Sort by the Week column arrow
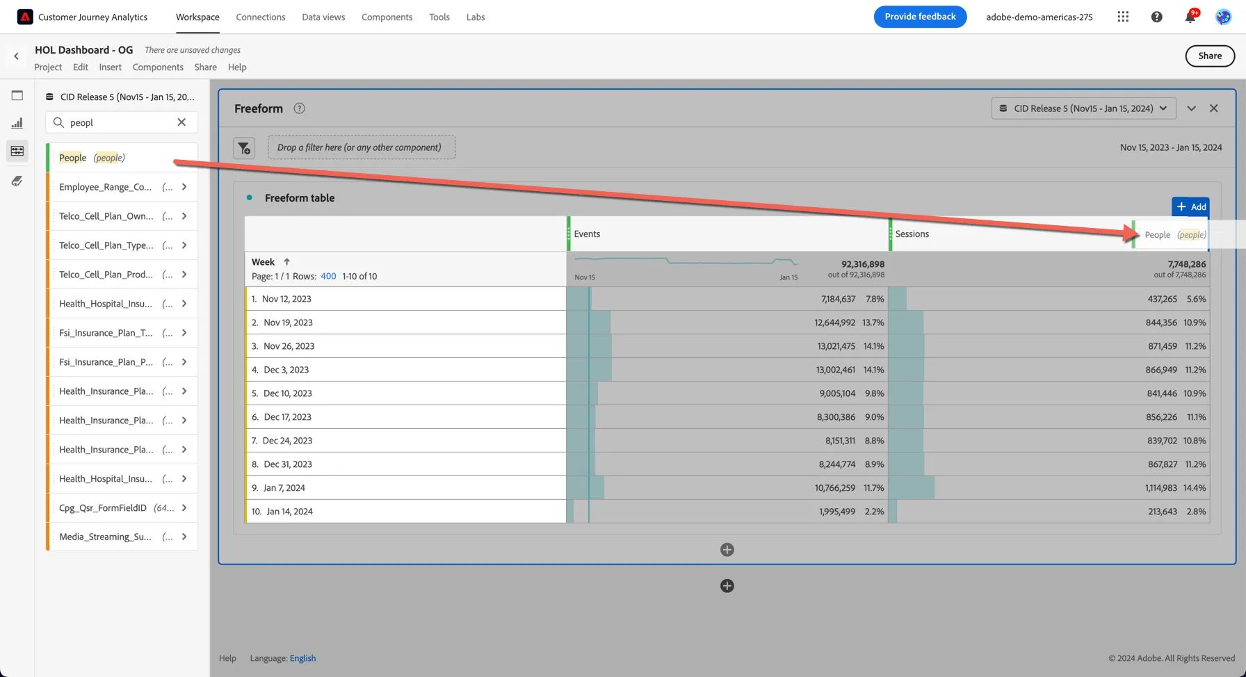Screen dimensions: 1246x677 (x=286, y=262)
